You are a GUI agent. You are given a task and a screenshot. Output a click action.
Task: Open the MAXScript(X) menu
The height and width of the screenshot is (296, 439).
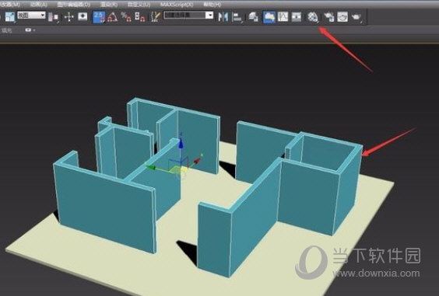[177, 5]
